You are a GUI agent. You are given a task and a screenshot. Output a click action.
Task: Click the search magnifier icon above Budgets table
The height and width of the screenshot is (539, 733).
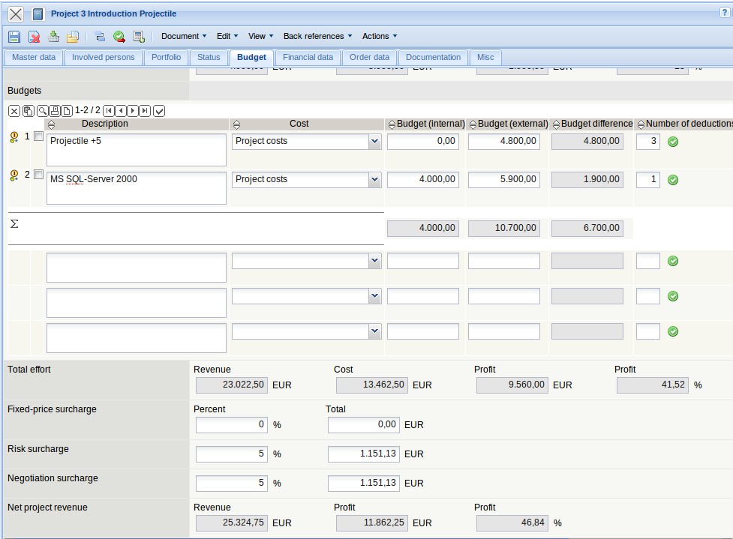click(x=43, y=111)
